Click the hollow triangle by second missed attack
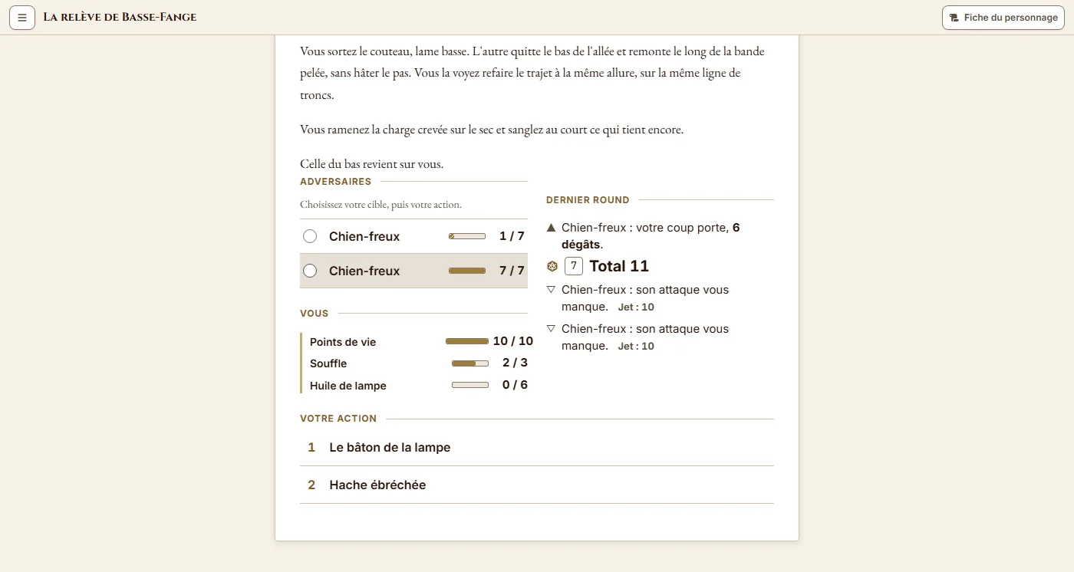1074x572 pixels. point(551,329)
